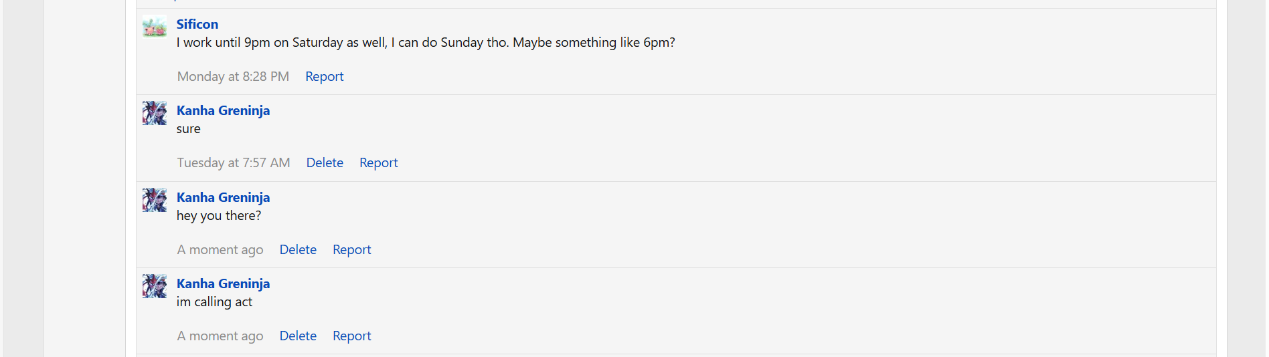Open Sificon's profile via username link
The image size is (1269, 357).
coord(197,24)
